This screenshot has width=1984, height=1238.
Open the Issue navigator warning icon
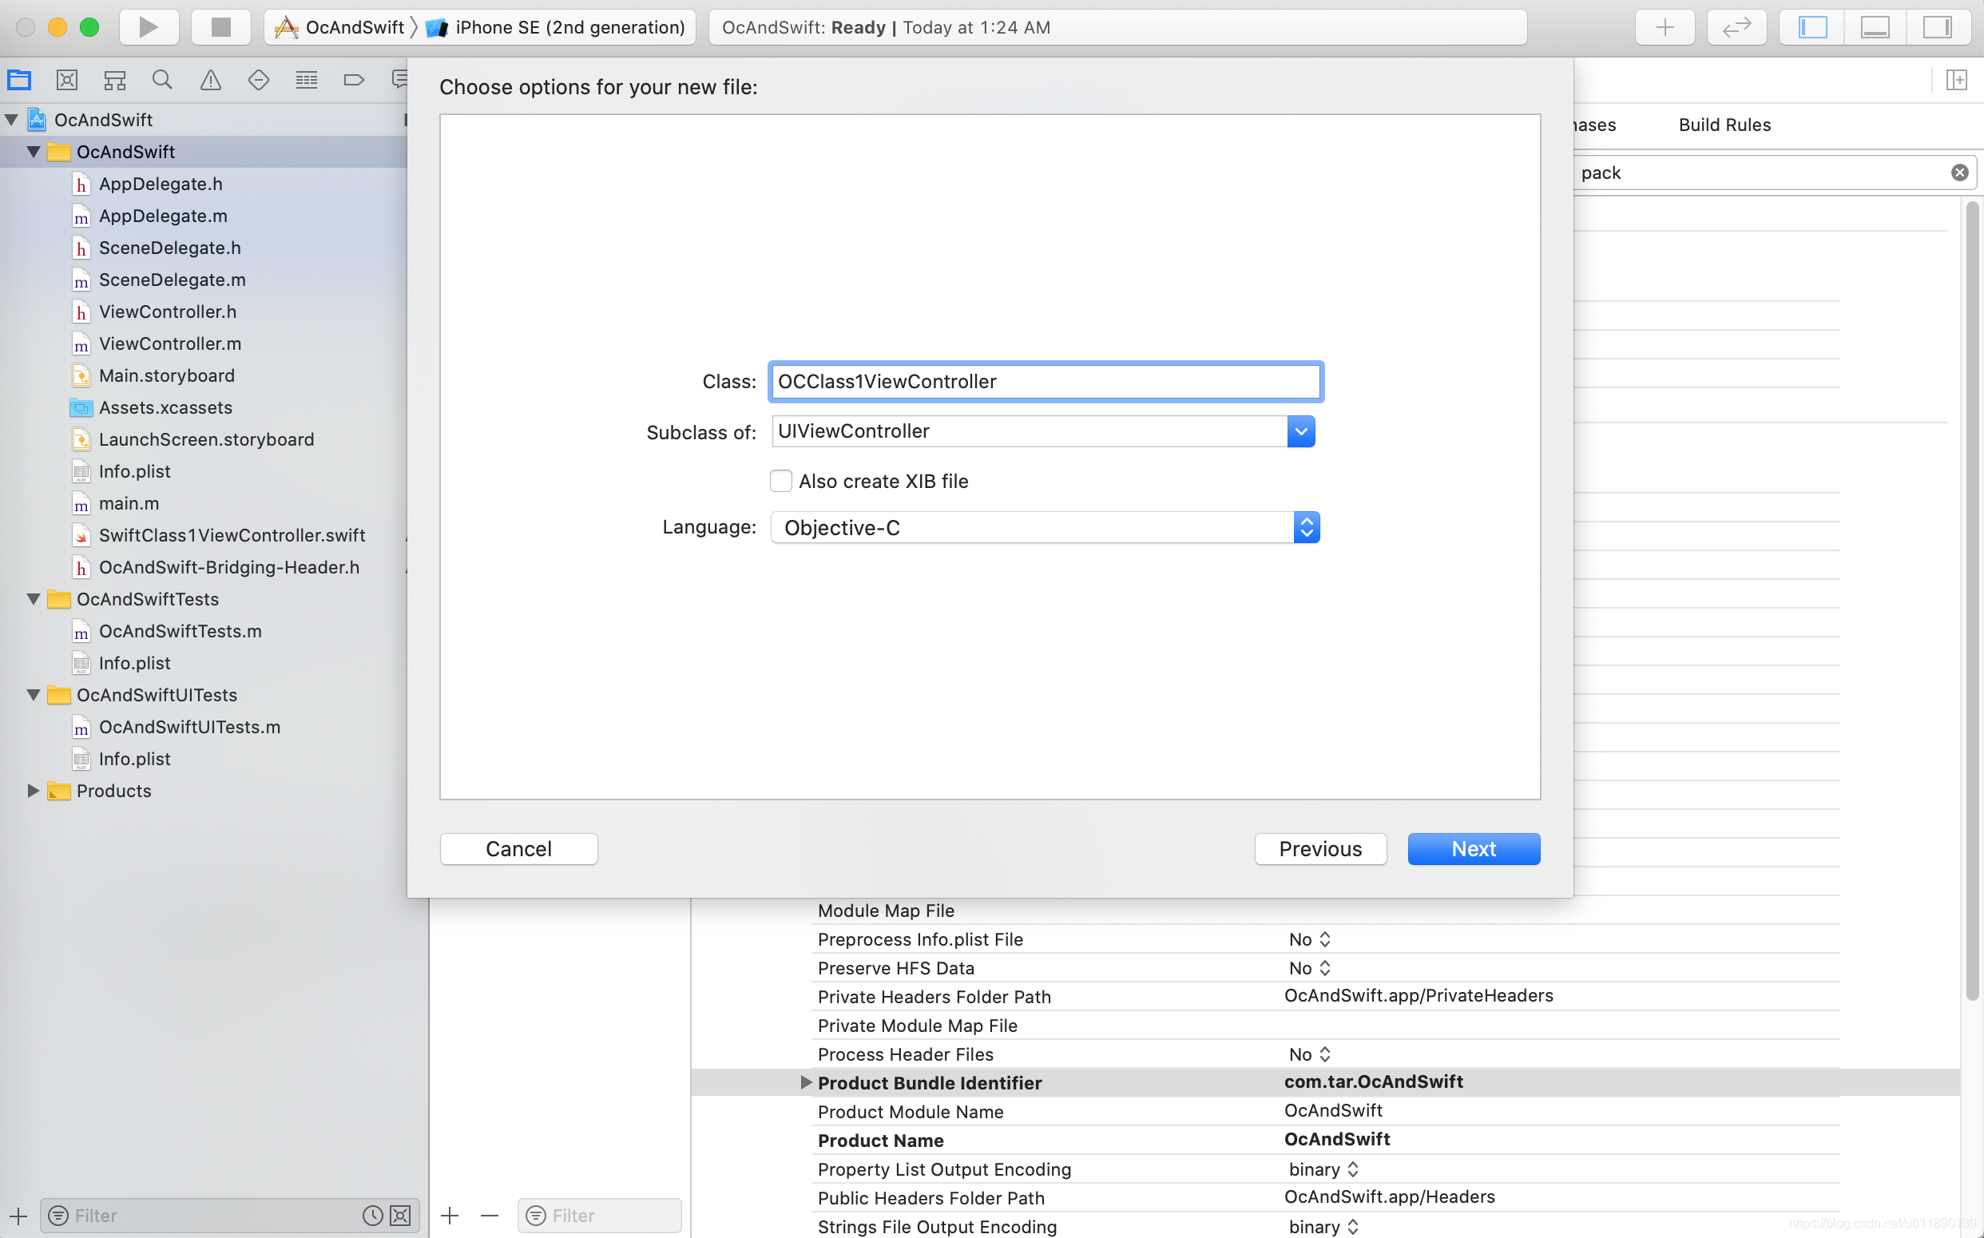210,79
